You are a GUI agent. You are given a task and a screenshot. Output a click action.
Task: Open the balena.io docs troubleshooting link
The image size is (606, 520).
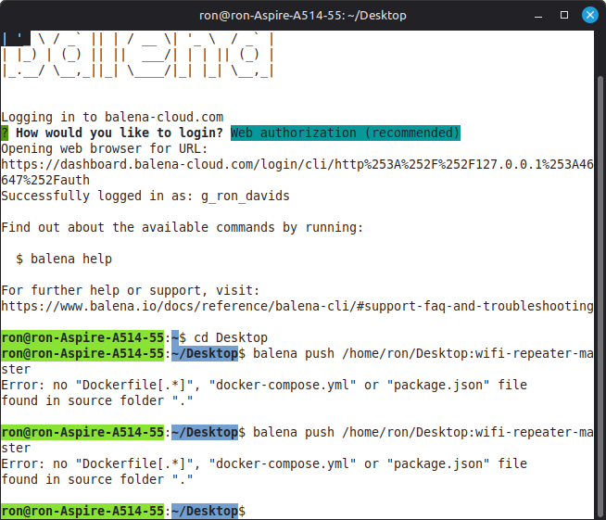pos(297,306)
